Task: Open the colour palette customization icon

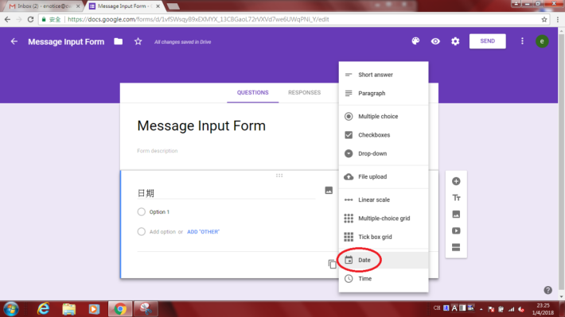Action: click(x=415, y=41)
